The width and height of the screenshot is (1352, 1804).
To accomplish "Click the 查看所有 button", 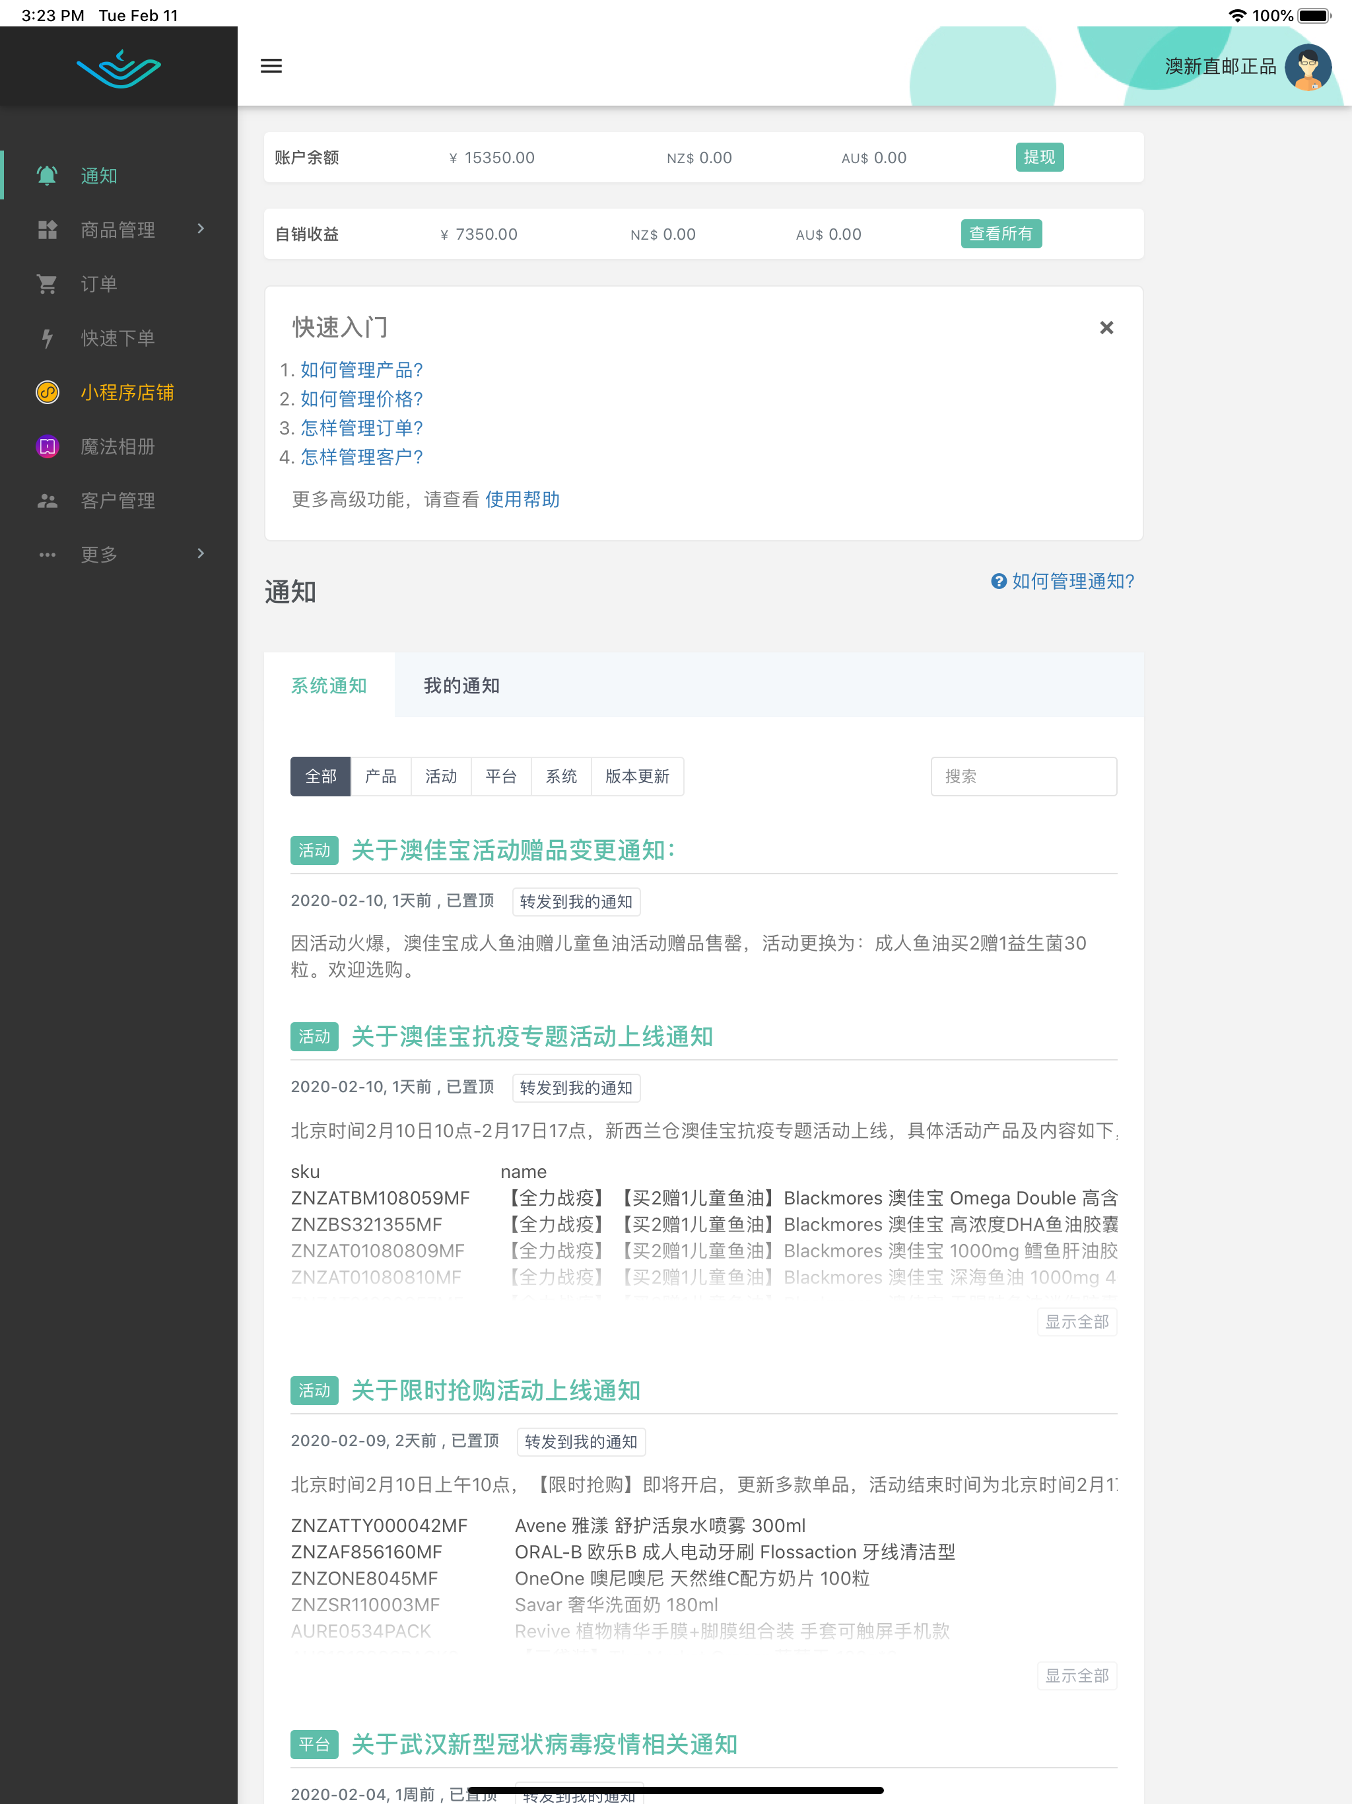I will (x=1001, y=233).
